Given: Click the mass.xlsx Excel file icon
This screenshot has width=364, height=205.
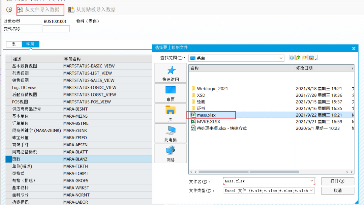Looking at the screenshot, I should [x=193, y=115].
